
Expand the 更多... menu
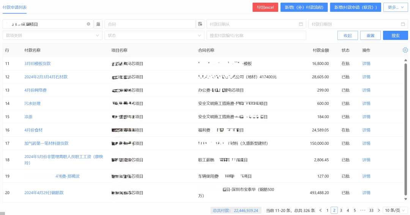click(x=395, y=7)
